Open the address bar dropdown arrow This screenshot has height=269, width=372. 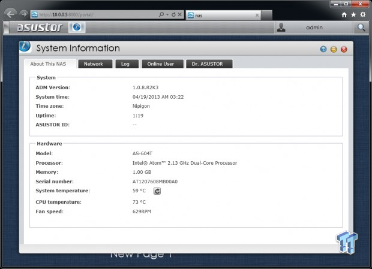click(x=167, y=14)
